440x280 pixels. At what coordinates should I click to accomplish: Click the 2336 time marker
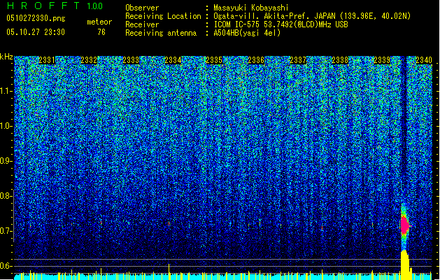tap(256, 60)
